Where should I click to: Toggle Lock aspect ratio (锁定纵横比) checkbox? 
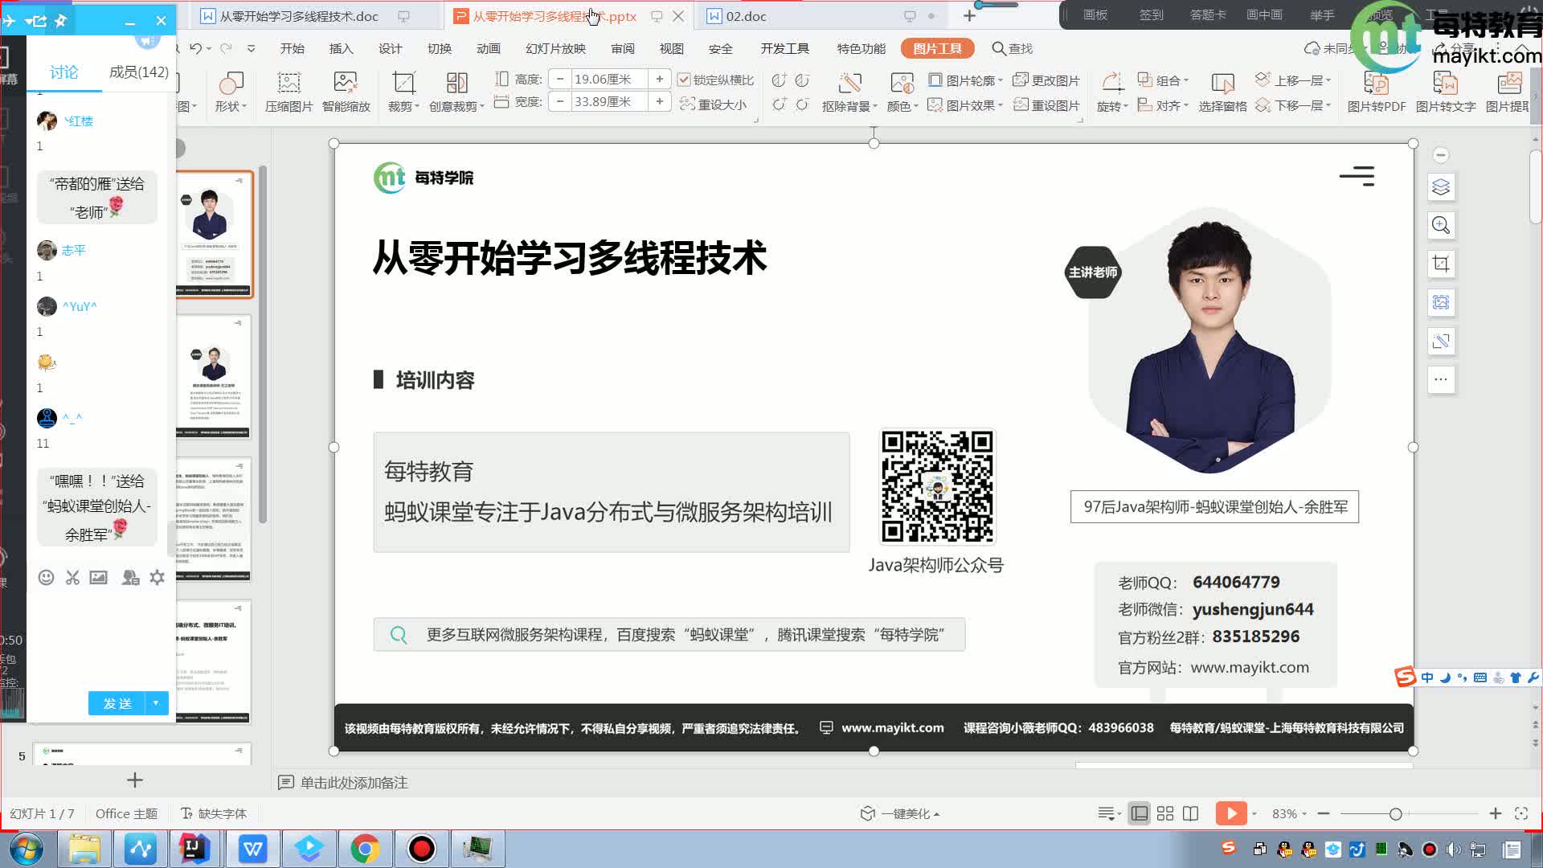(x=684, y=80)
